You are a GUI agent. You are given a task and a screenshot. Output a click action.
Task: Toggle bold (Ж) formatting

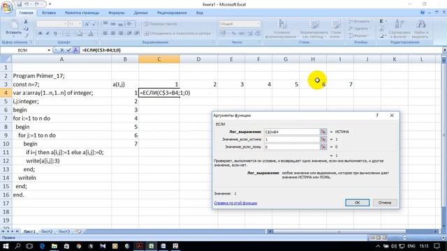(41, 33)
